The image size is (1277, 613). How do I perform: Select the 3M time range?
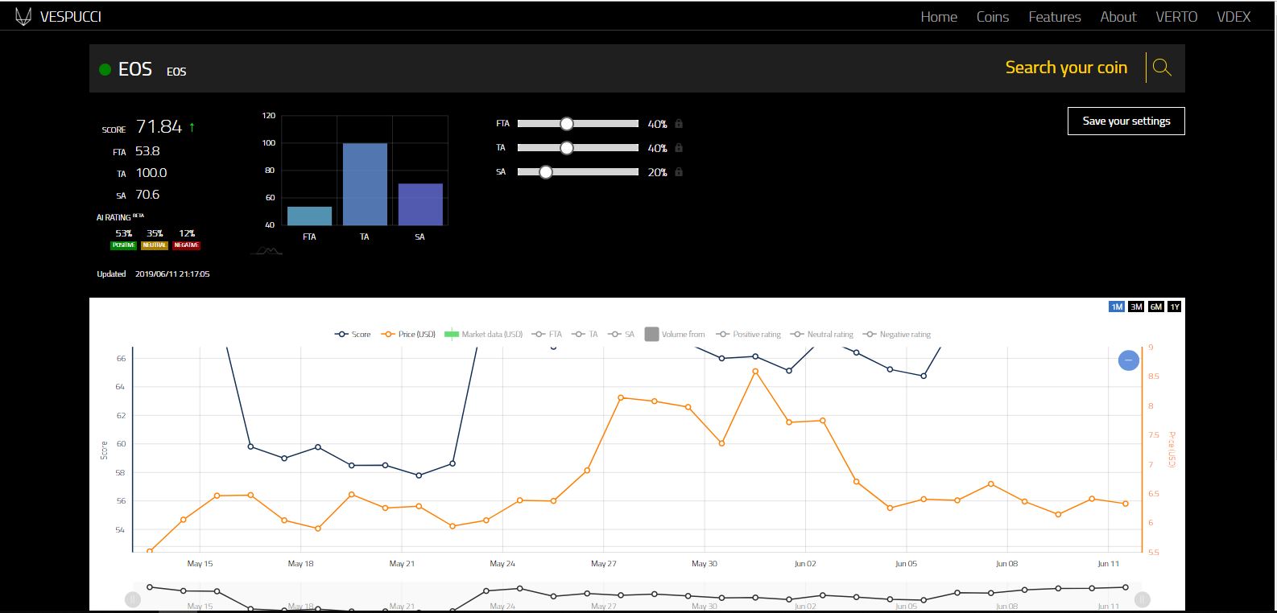click(1136, 306)
